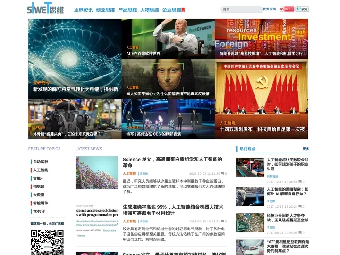Open the Science 高通量蛋白质组学 article title

[172, 162]
